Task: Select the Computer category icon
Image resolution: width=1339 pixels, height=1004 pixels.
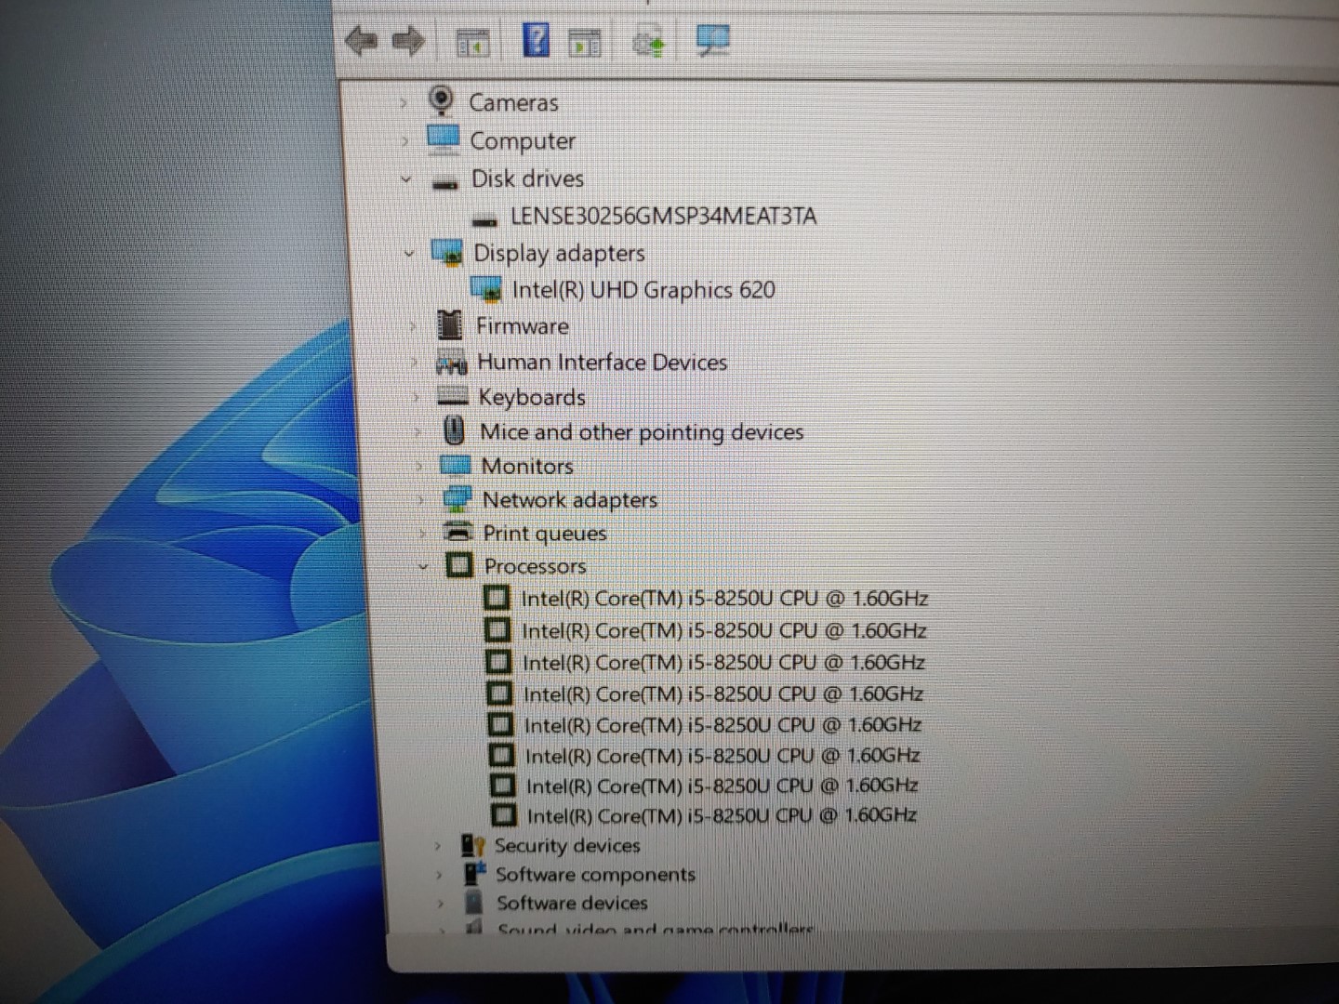Action: [x=444, y=139]
